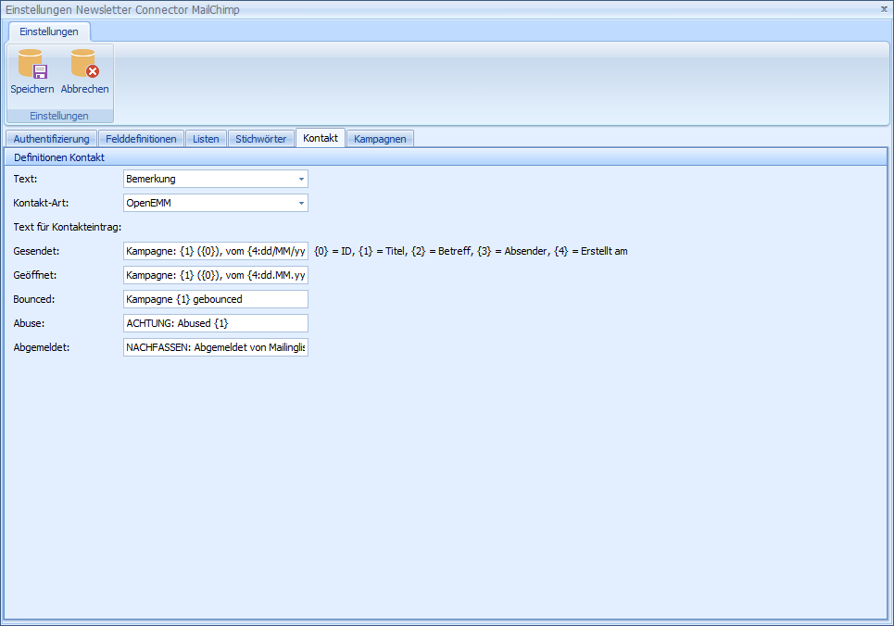Click the Abgemeldet input field
The height and width of the screenshot is (626, 894).
click(215, 347)
